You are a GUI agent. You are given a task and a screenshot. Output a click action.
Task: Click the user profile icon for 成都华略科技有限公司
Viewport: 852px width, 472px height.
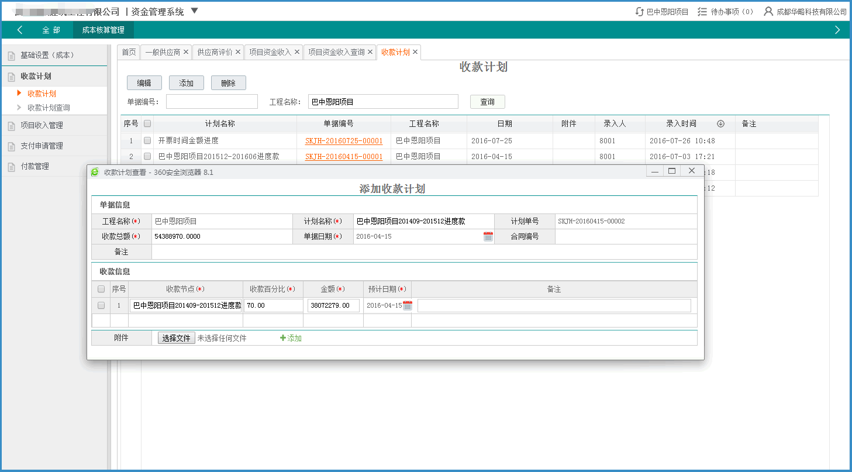pyautogui.click(x=768, y=12)
